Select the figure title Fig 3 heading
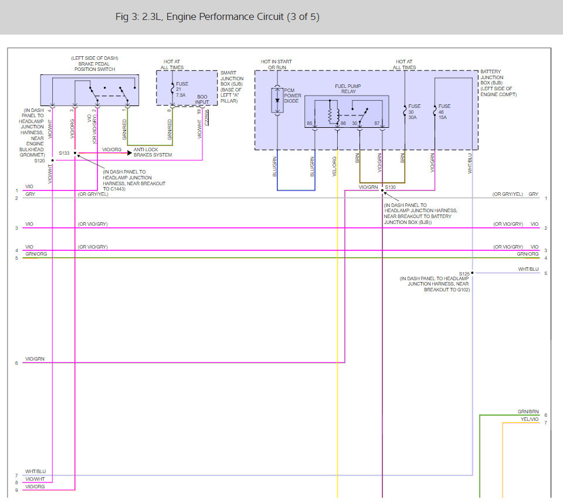Screen dimensions: 563x503 coord(217,17)
